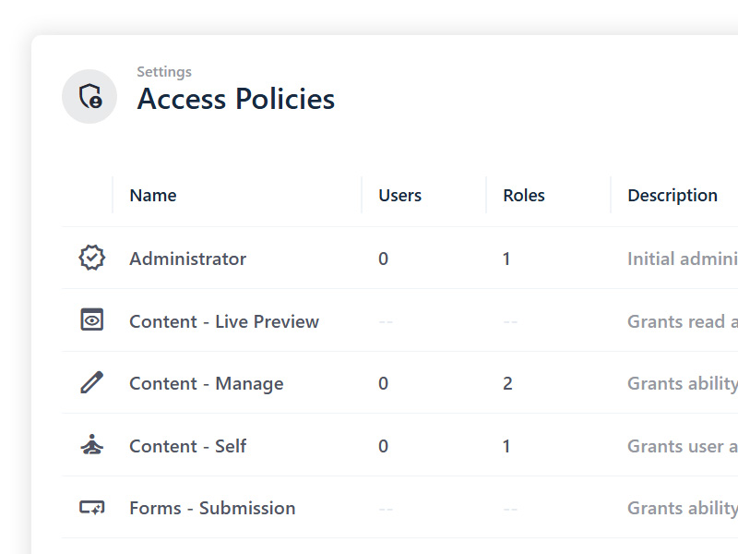This screenshot has width=738, height=554.
Task: Click Content - Self users count
Action: [x=383, y=446]
